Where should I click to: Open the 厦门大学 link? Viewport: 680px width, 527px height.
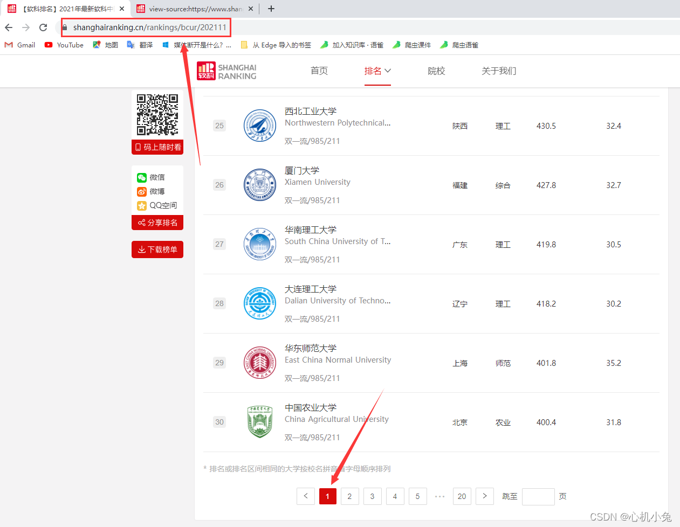[x=302, y=170]
